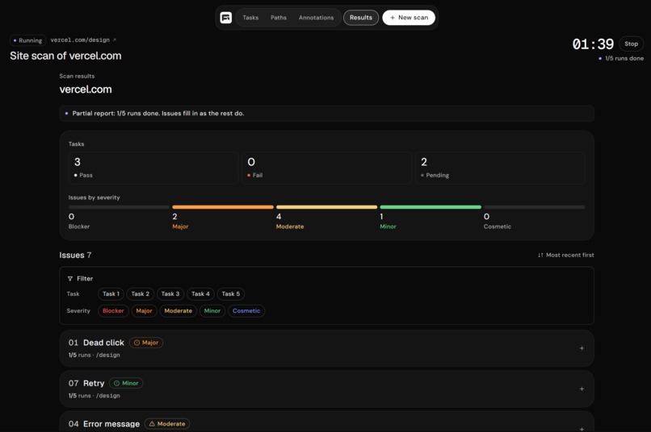The width and height of the screenshot is (651, 432).
Task: Click the Cosmetic count label
Action: (497, 226)
